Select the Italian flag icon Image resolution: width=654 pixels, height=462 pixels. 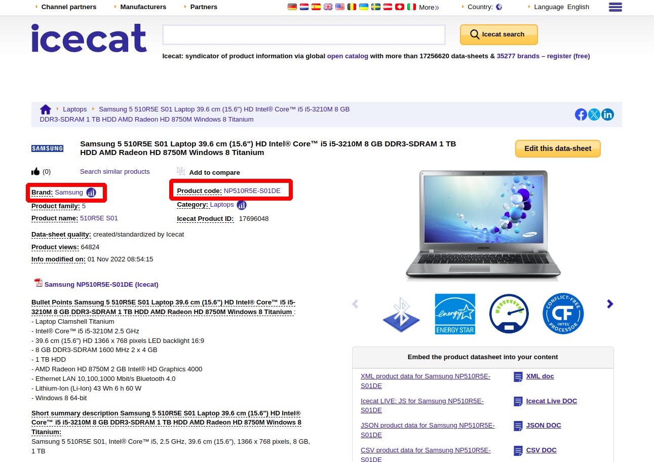pyautogui.click(x=411, y=7)
